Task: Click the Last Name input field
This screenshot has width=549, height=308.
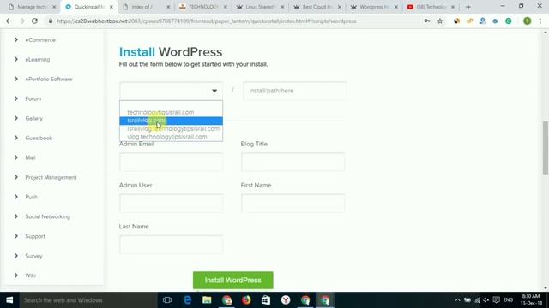Action: click(171, 245)
